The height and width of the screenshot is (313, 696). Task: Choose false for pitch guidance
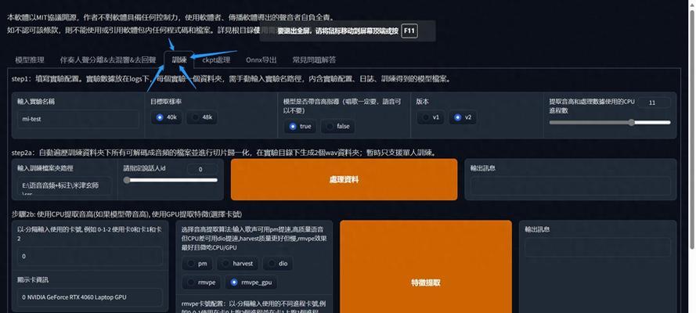pos(337,126)
